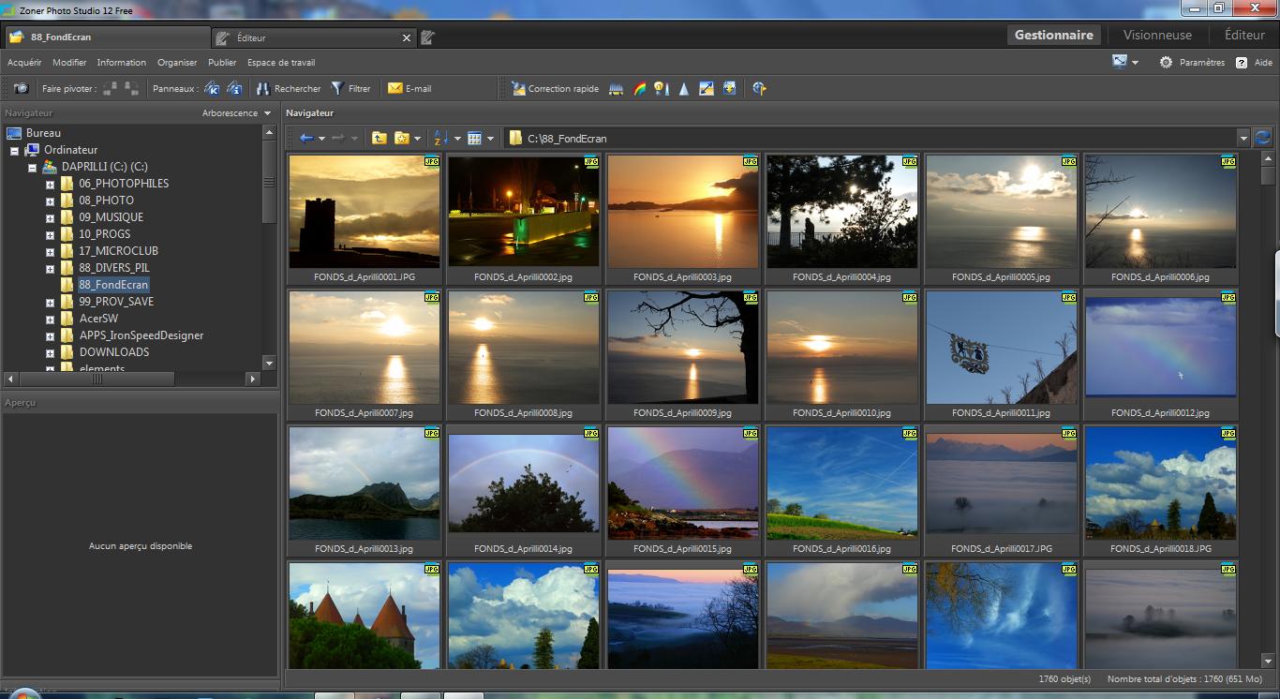1280x699 pixels.
Task: Refresh the folder with the blue reload icon
Action: point(1262,138)
